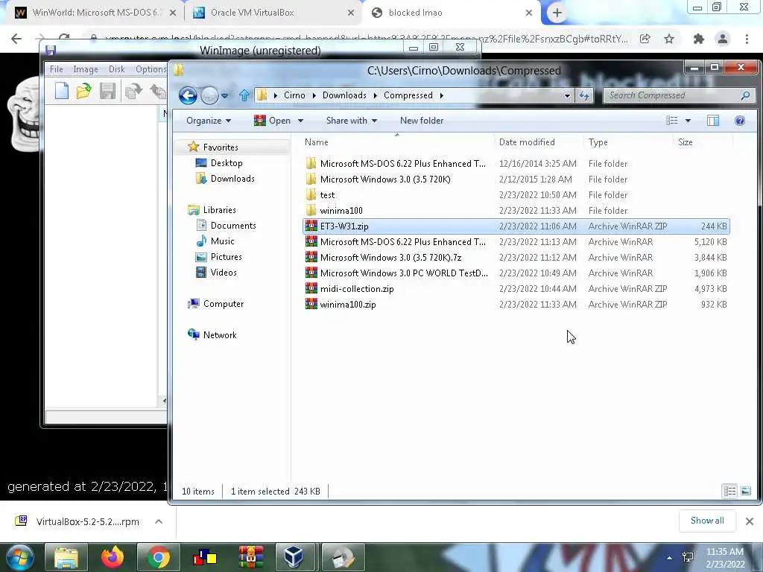Select Network in navigation pane
This screenshot has width=763, height=572.
(220, 335)
